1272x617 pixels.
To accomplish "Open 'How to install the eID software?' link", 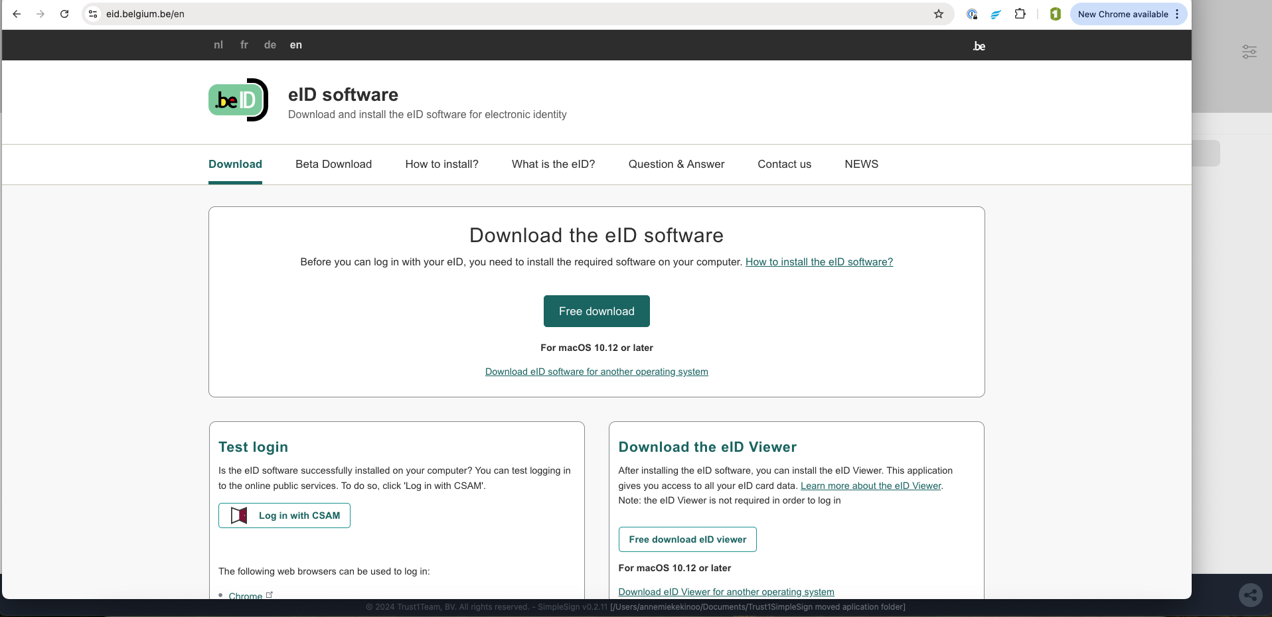I will click(x=819, y=262).
